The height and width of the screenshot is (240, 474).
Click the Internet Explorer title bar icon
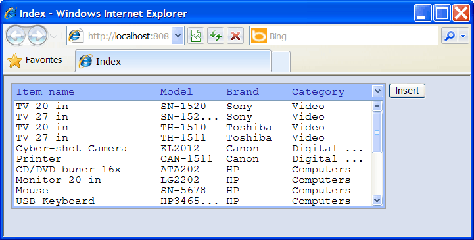(11, 13)
